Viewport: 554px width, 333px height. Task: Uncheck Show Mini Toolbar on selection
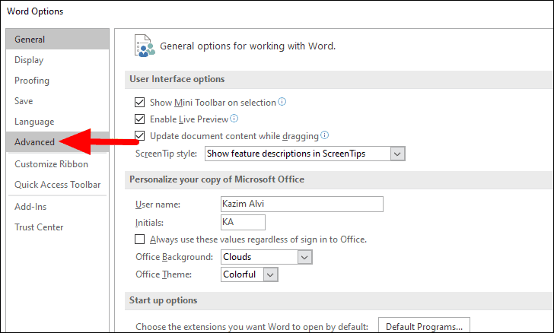click(139, 103)
